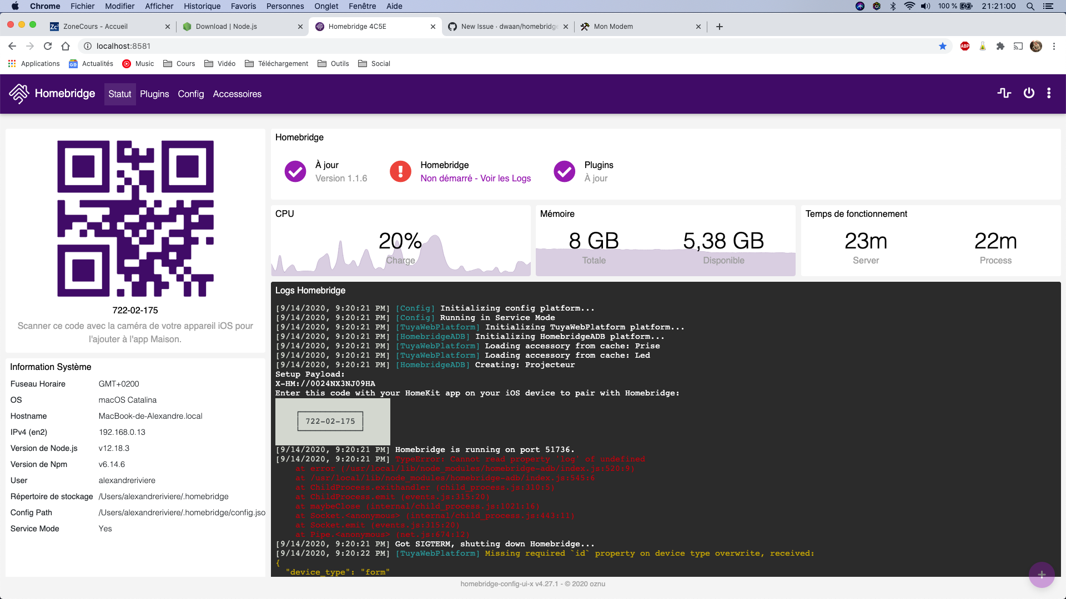This screenshot has width=1066, height=599.
Task: Open a new Chrome tab
Action: pyautogui.click(x=720, y=27)
